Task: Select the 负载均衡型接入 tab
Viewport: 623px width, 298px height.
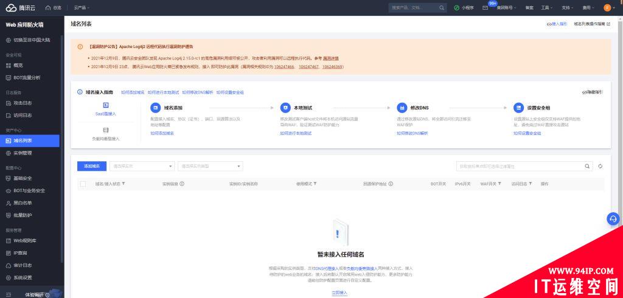Action: [x=106, y=134]
